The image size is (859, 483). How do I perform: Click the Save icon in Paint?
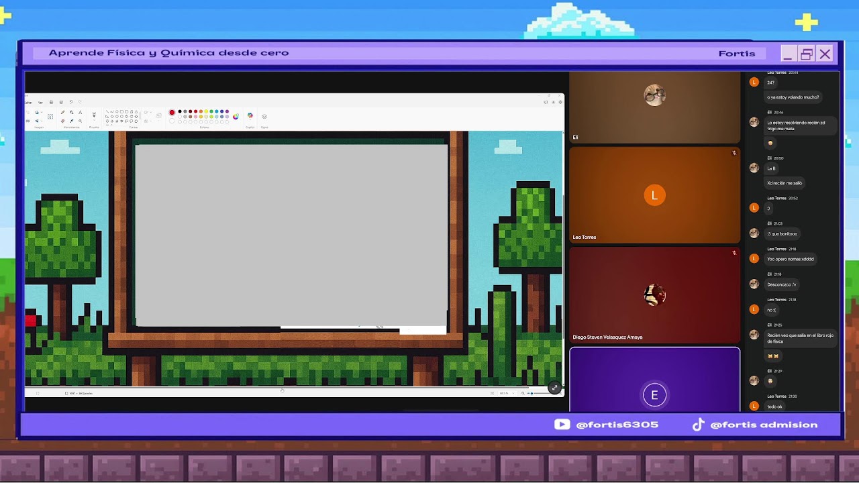[52, 102]
